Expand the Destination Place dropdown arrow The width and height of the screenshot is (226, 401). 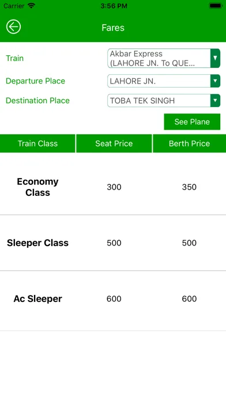[x=215, y=100]
